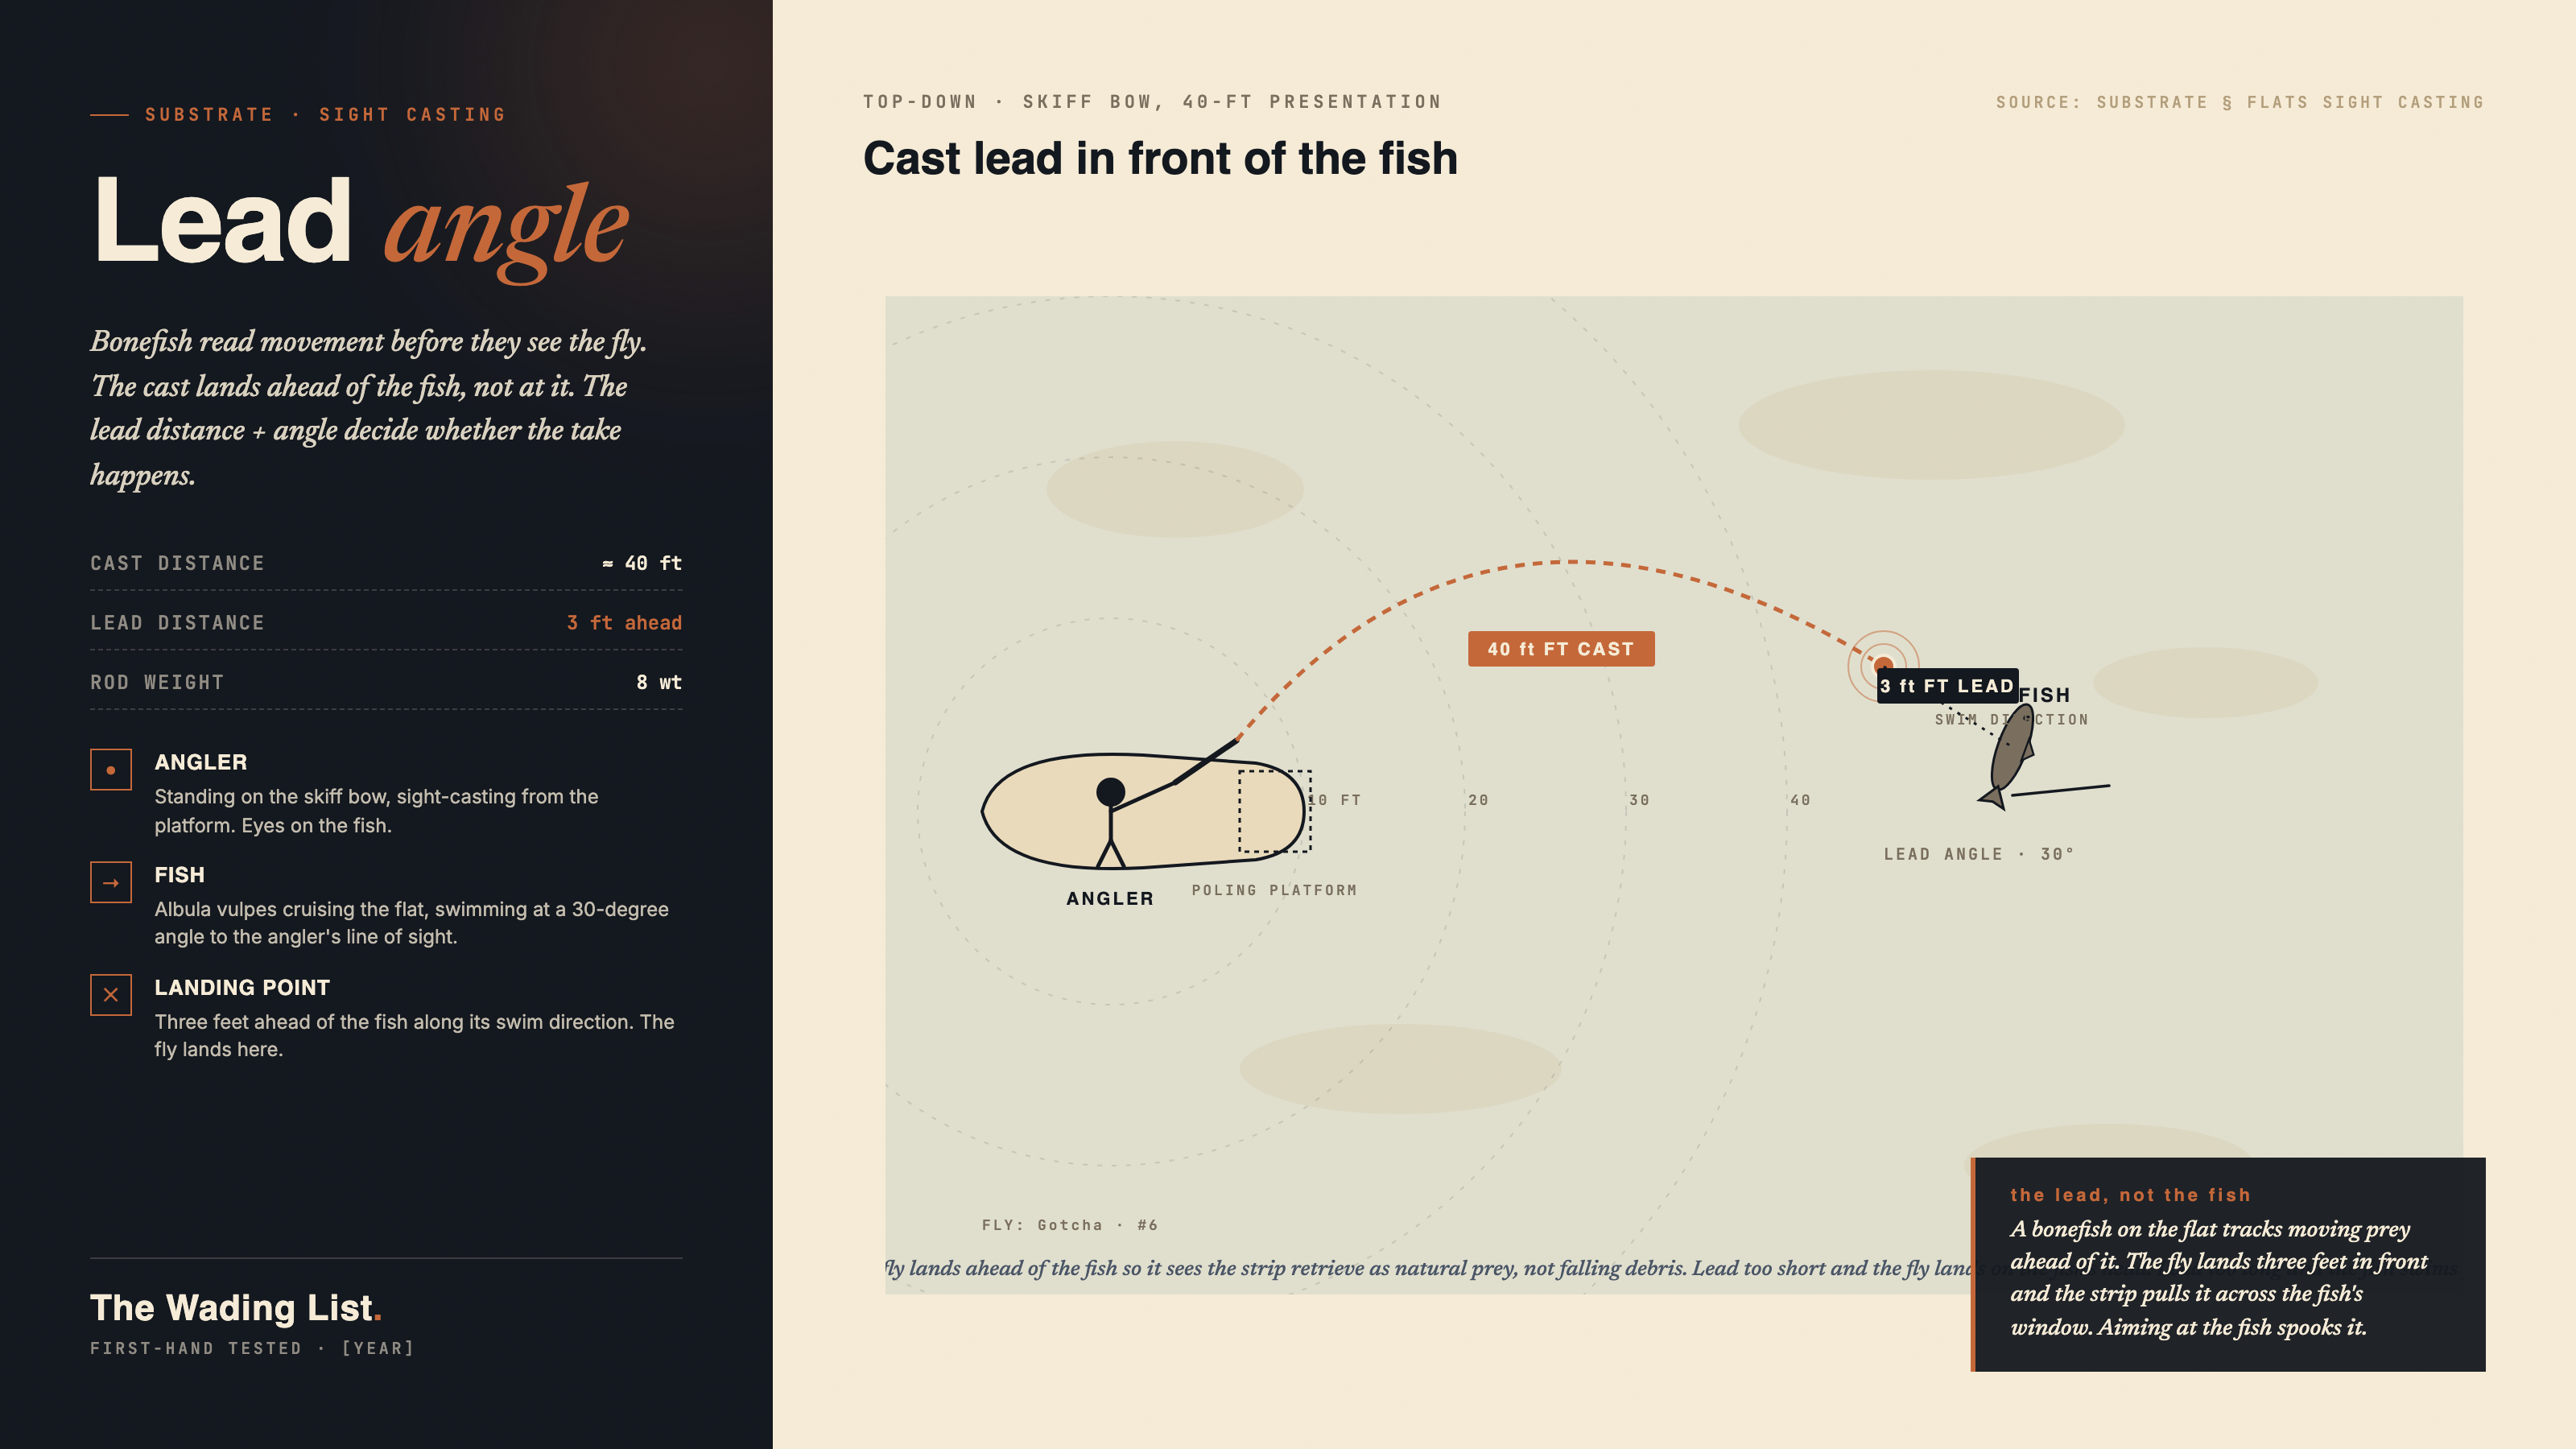Viewport: 2576px width, 1449px height.
Task: Click the Landing Point X icon
Action: (111, 995)
